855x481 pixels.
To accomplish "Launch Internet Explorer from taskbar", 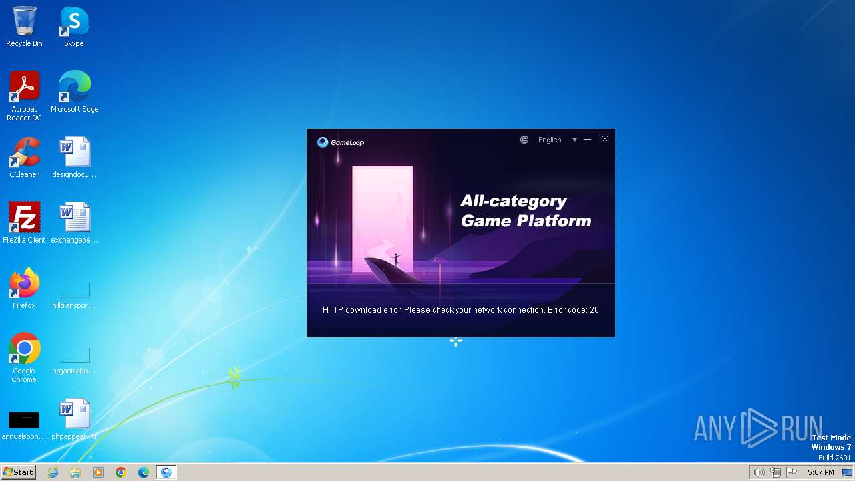I will tap(53, 472).
